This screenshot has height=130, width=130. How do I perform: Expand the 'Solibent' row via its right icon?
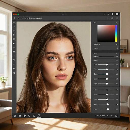117,44
